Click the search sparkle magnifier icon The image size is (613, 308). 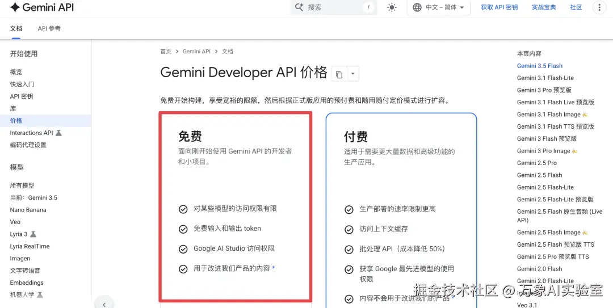(x=299, y=7)
